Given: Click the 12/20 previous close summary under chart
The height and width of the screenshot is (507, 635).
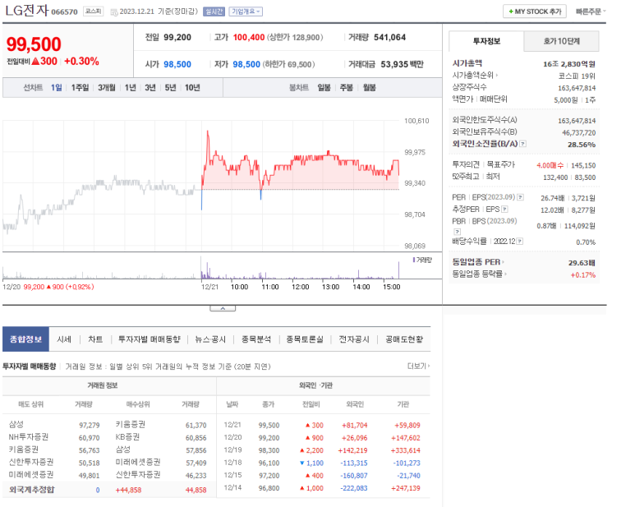Looking at the screenshot, I should click(48, 287).
